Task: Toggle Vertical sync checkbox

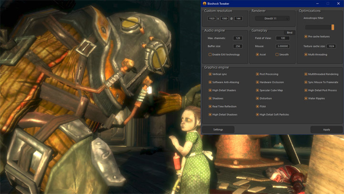Action: (x=210, y=74)
